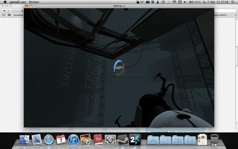The height and width of the screenshot is (149, 238).
Task: Close the Portal 2 window
Action: click(27, 6)
